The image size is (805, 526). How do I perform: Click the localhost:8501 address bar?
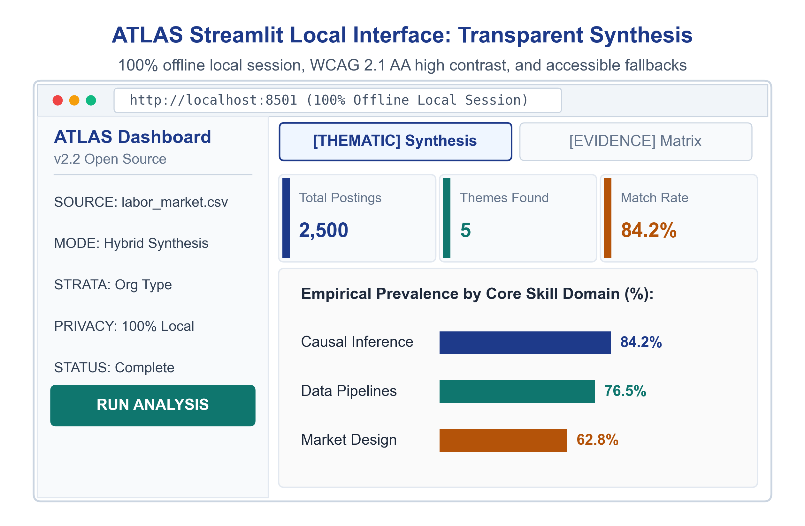[x=338, y=100]
